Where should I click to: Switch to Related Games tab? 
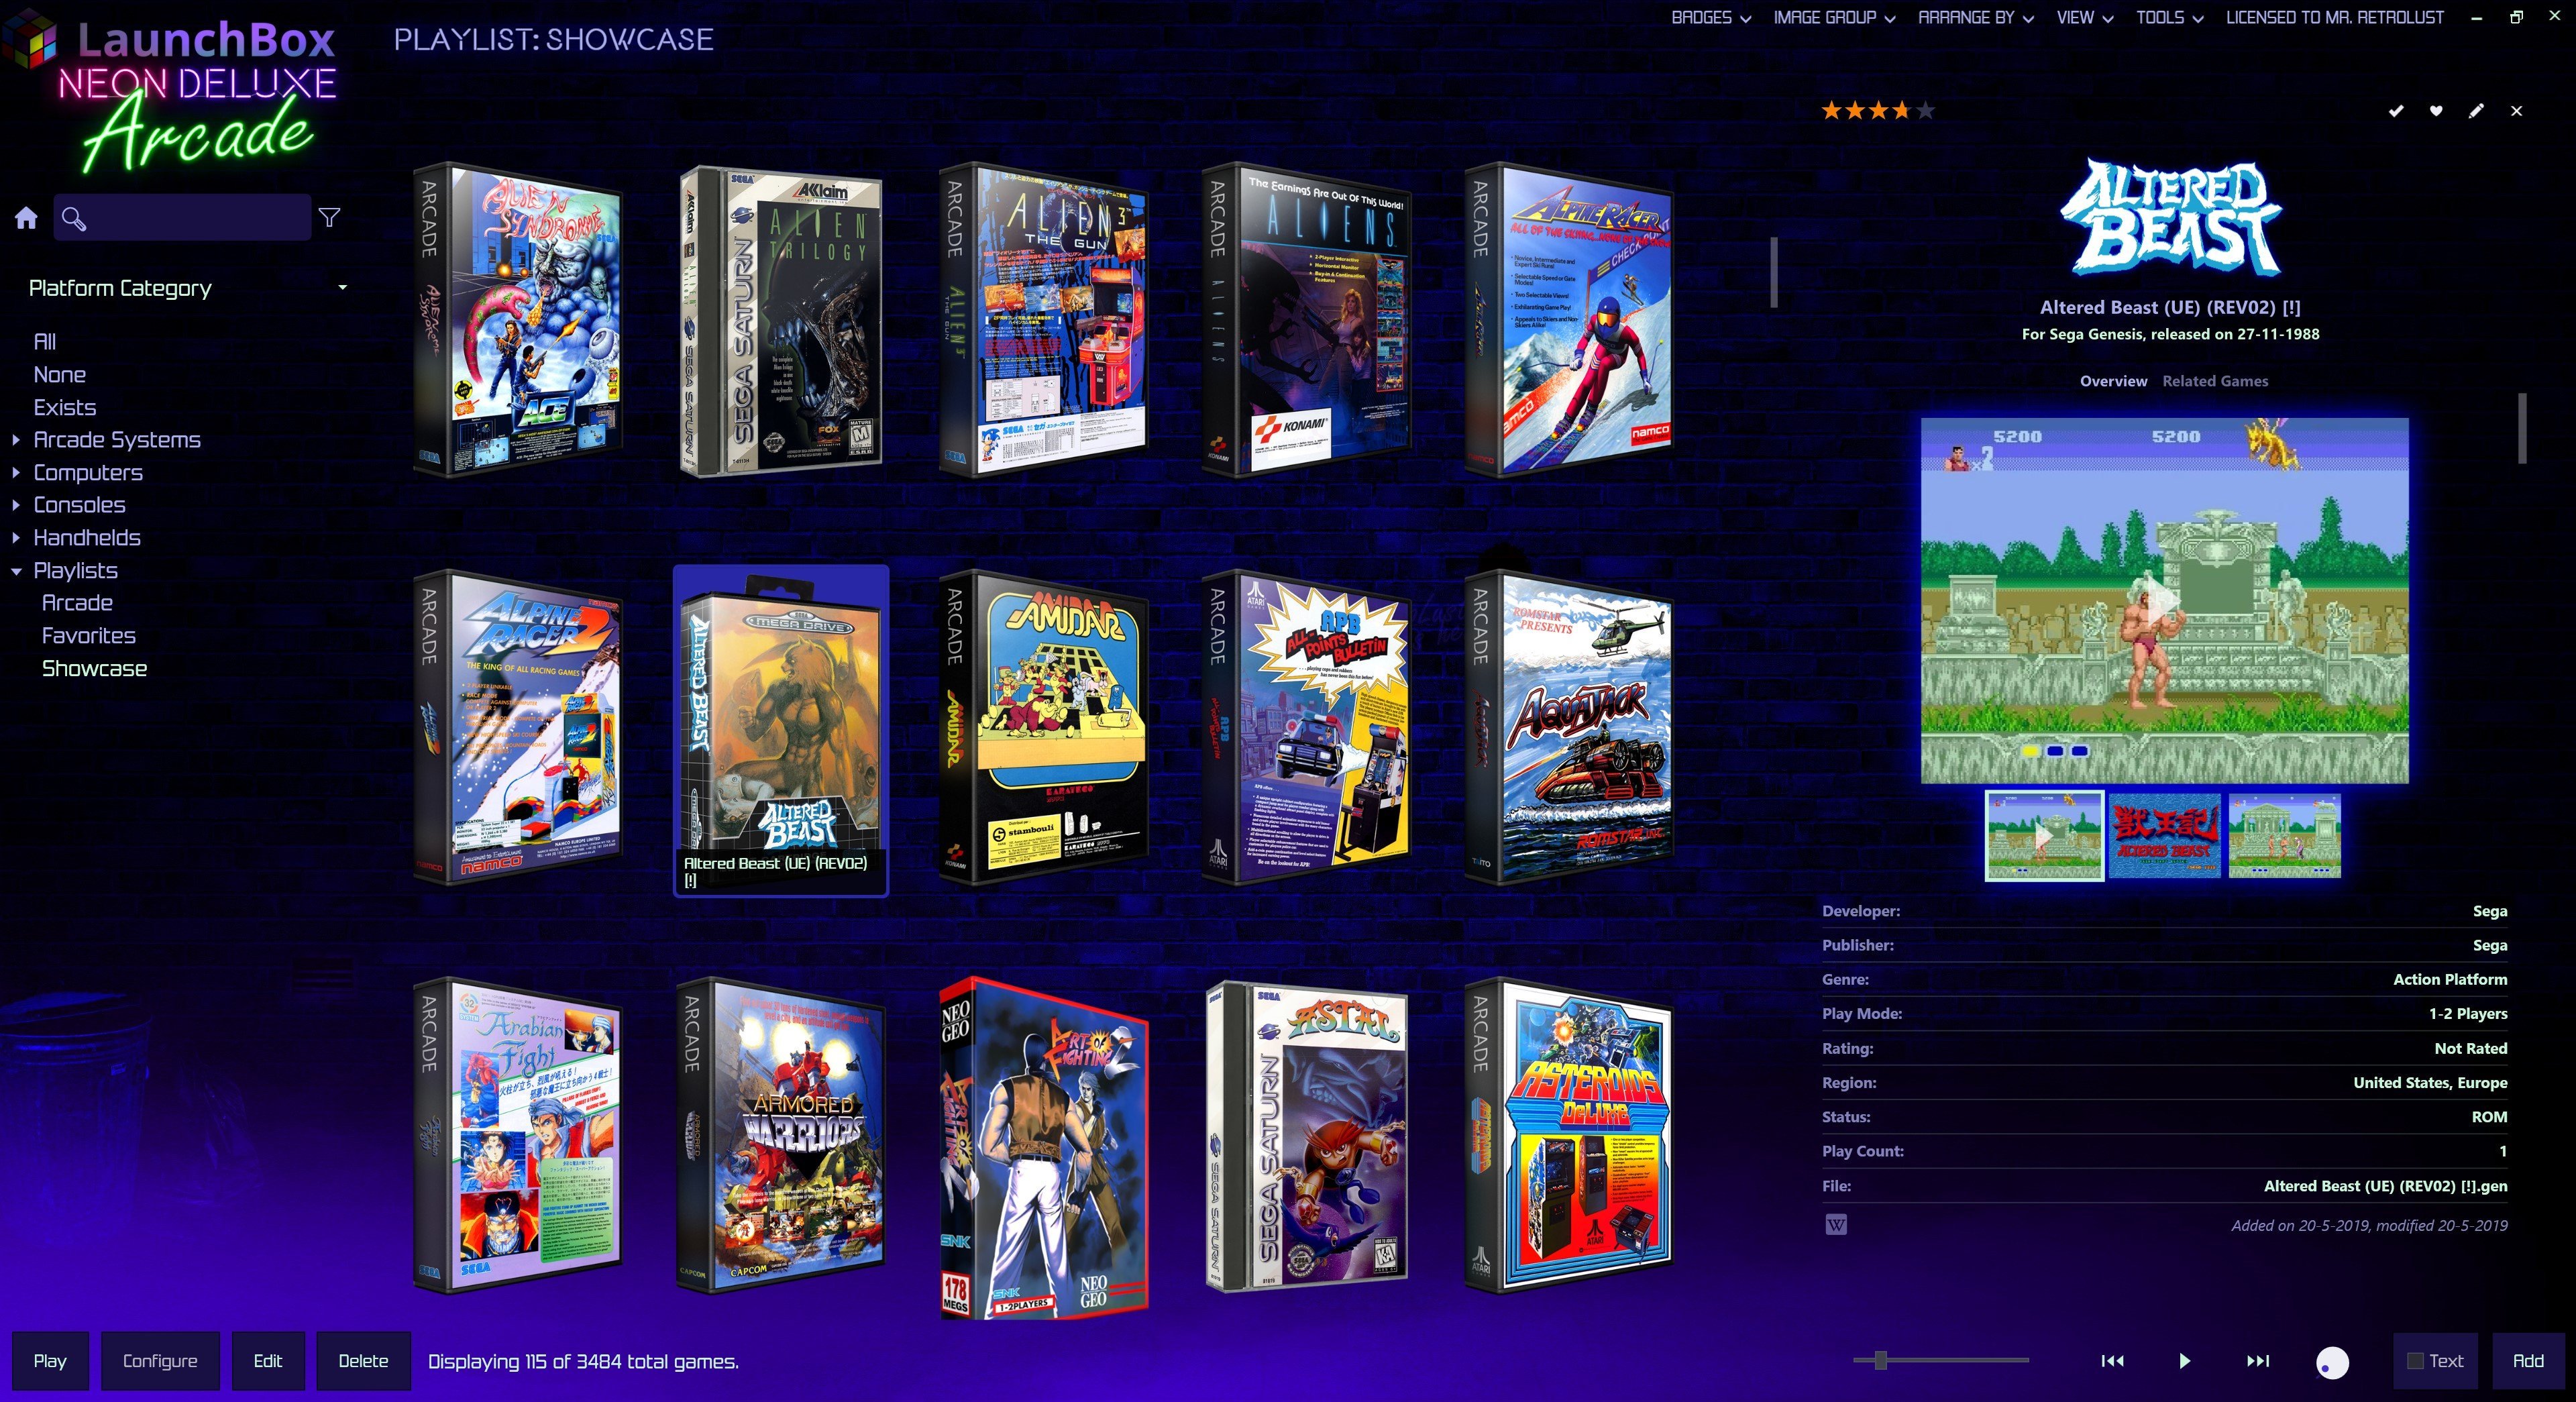coord(2215,381)
